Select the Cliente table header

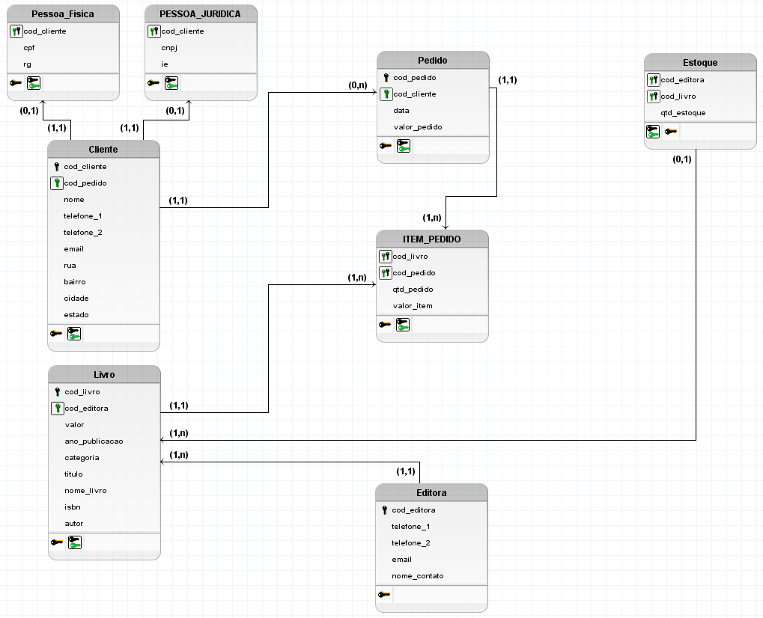(x=103, y=149)
